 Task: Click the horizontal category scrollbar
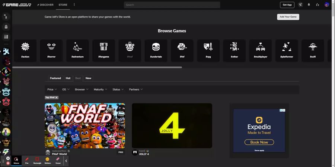point(97,67)
